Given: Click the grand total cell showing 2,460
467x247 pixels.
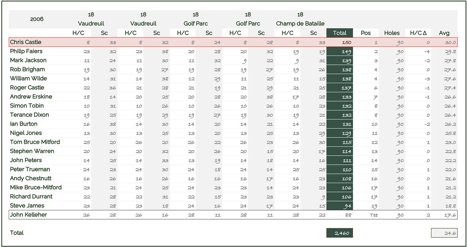Looking at the screenshot, I should 340,233.
